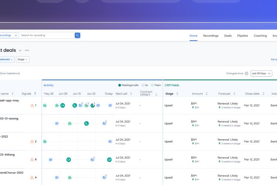Sort by the Signals column arrows

(x=35, y=94)
